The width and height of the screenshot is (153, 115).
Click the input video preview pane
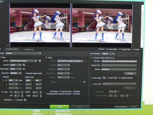[40, 25]
